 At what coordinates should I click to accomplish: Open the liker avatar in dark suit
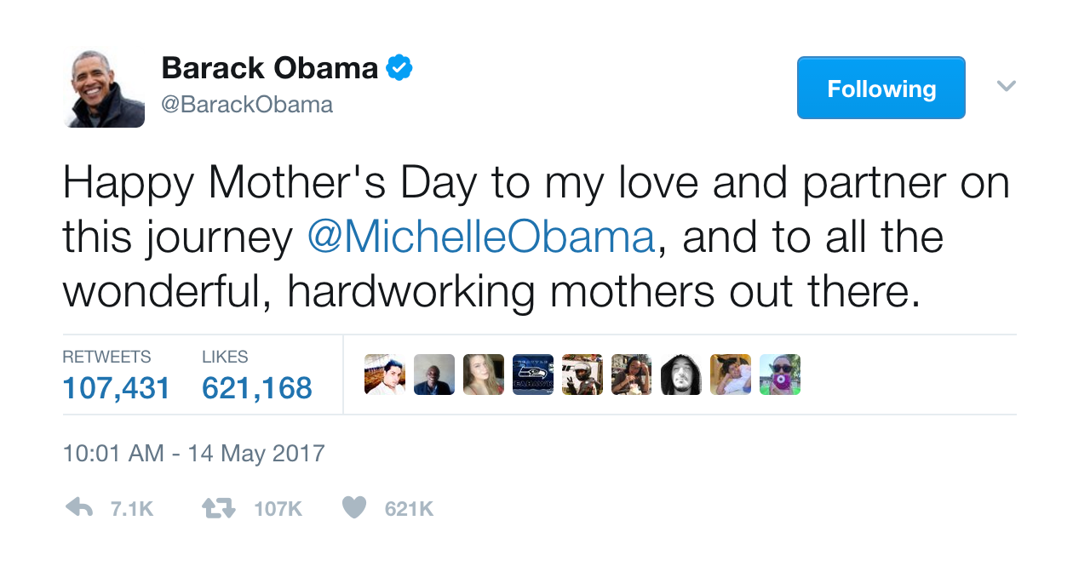(434, 375)
